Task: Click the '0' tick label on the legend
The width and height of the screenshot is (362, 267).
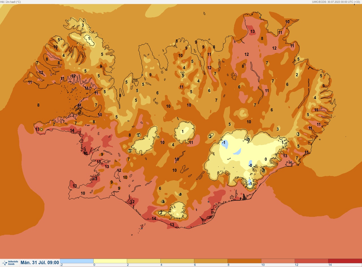Action: point(94,265)
